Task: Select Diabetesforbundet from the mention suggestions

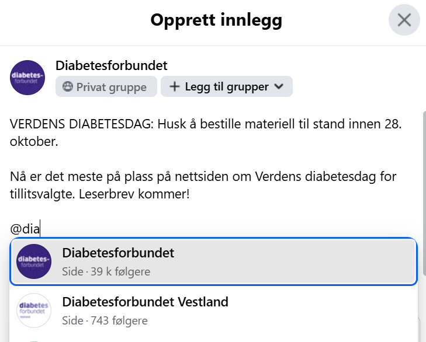Action: [x=118, y=253]
